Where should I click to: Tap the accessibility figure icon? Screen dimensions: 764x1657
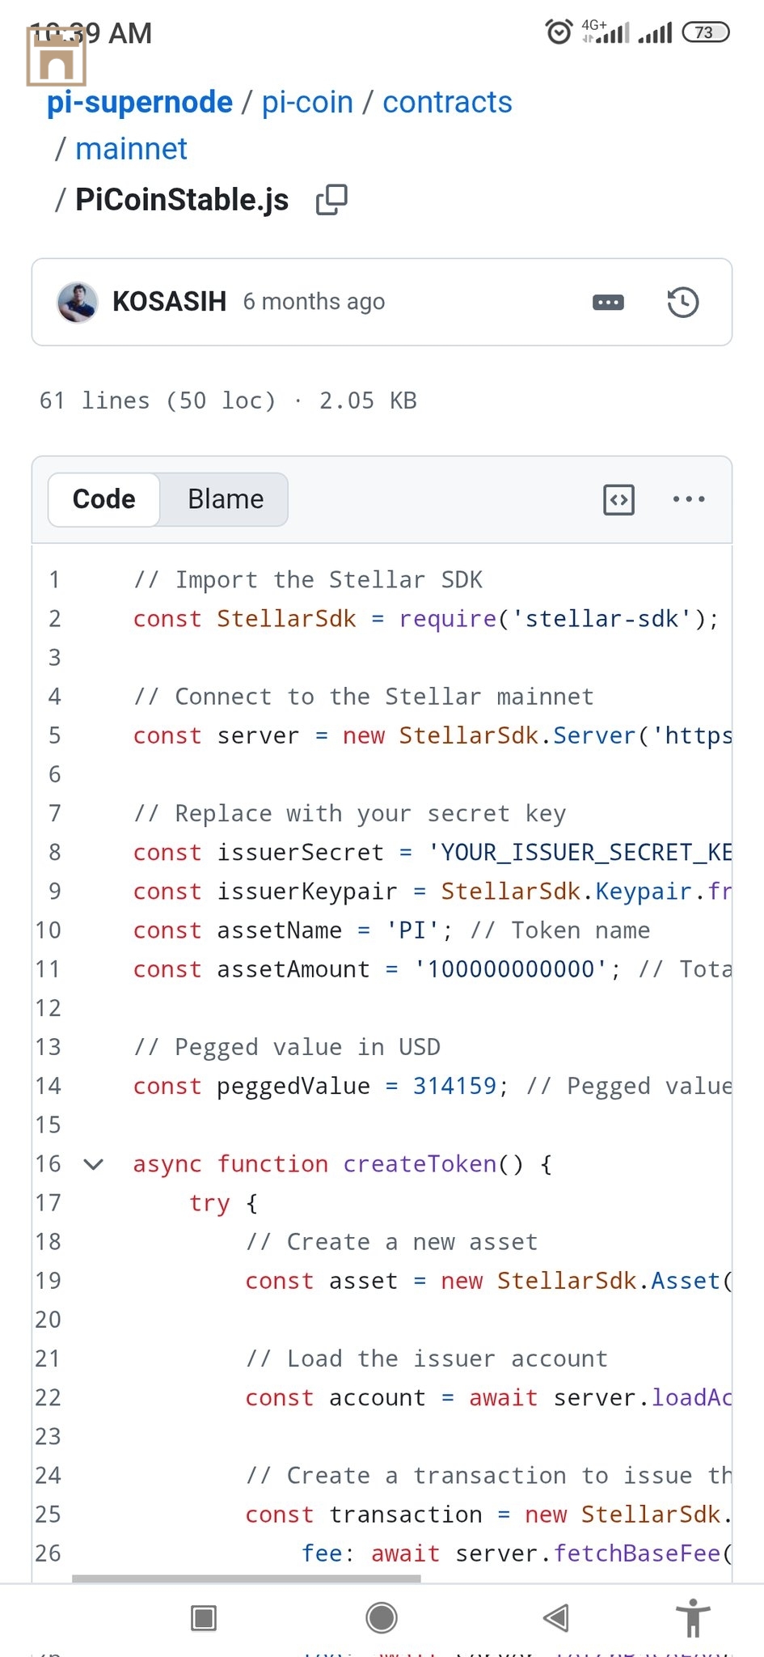coord(693,1618)
